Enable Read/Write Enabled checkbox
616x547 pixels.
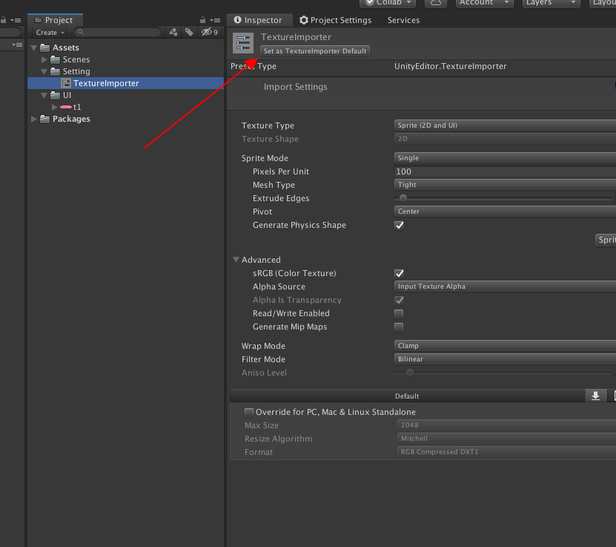click(x=399, y=313)
